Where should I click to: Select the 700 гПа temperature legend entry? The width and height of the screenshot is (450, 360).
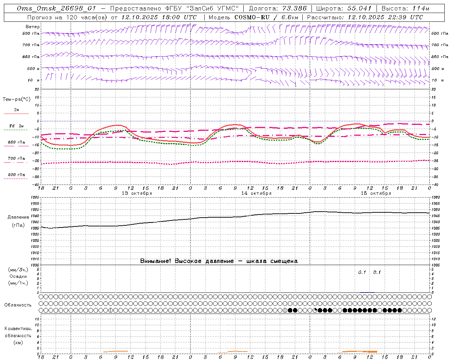pyautogui.click(x=16, y=159)
